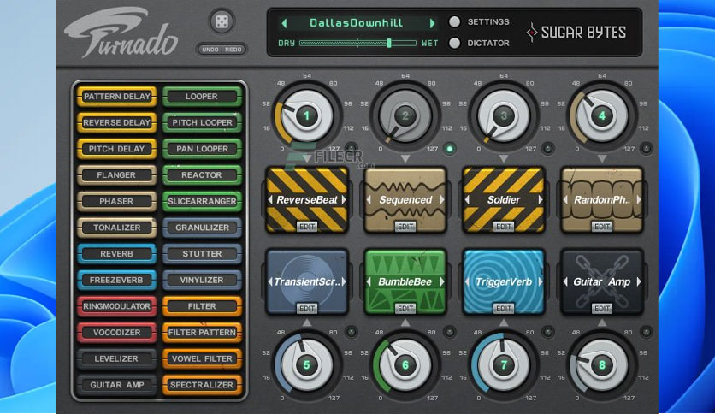Select Ringmodulator effect from list
The width and height of the screenshot is (715, 414).
[116, 306]
